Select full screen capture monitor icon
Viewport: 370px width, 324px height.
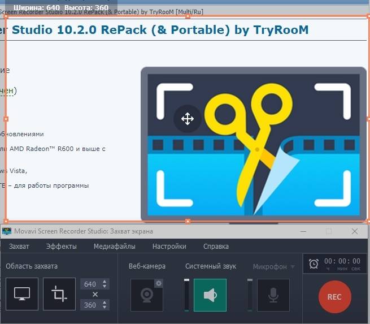click(22, 294)
